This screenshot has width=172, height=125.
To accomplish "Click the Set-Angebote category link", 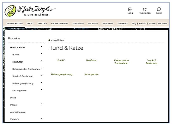I will click(x=91, y=74).
